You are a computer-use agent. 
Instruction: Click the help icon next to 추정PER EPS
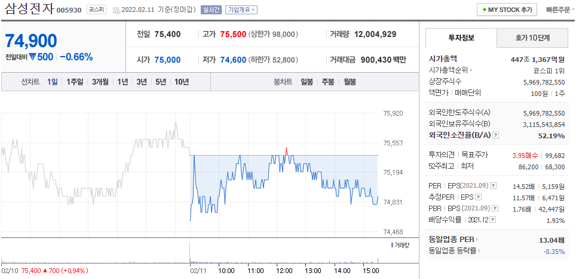point(478,197)
